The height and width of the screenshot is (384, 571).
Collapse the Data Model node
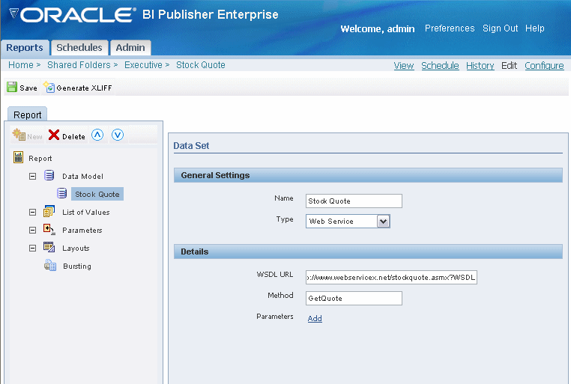click(x=33, y=177)
